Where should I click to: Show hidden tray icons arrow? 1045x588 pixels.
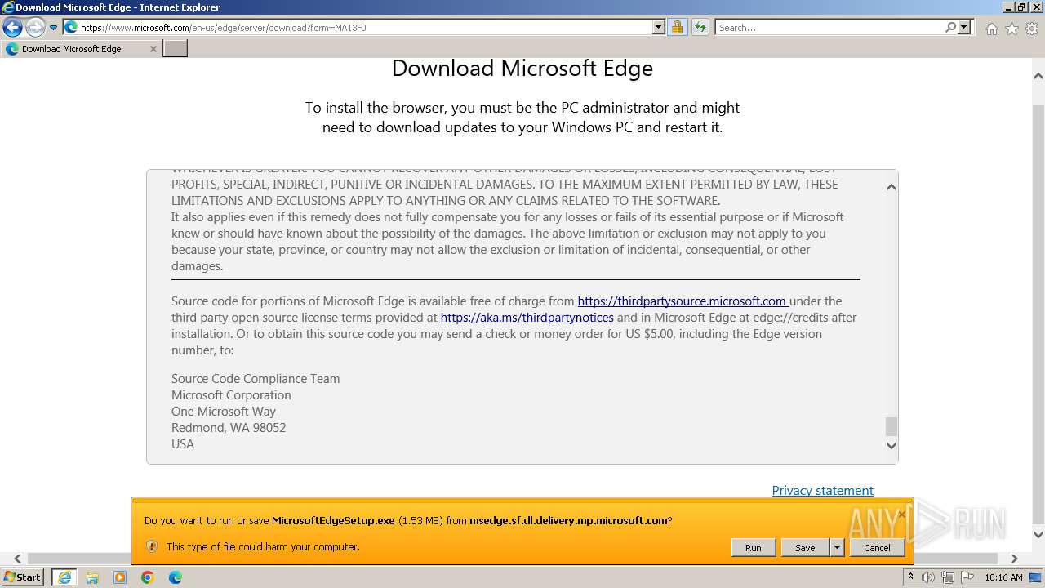[x=910, y=577]
